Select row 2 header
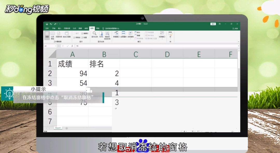The height and width of the screenshot is (153, 280). click(50, 73)
